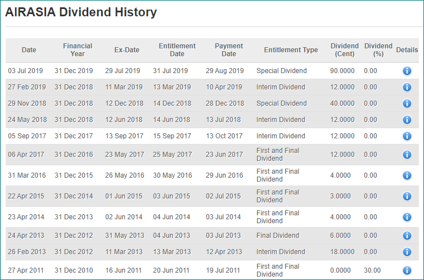424x280 pixels.
Task: Click the AIRASIA Dividend History heading
Action: (81, 12)
